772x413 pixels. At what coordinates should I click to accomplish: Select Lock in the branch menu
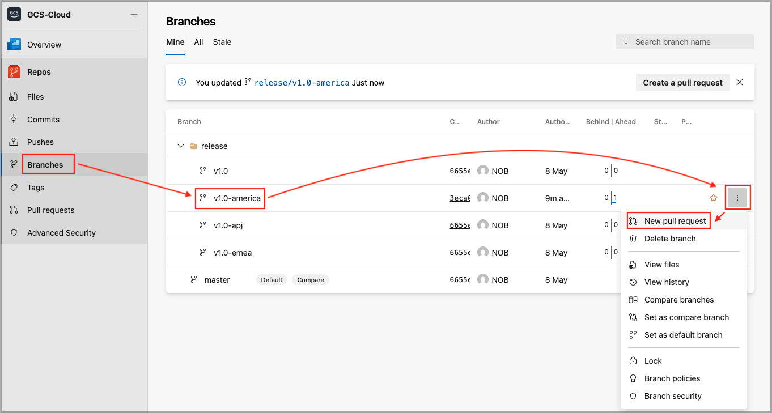(653, 361)
